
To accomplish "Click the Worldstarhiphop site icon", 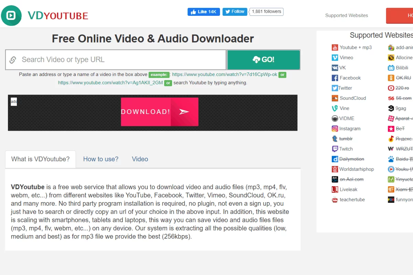I will coord(335,169).
